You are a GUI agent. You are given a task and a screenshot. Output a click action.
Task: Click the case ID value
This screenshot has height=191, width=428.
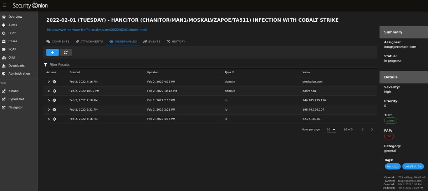(411, 177)
